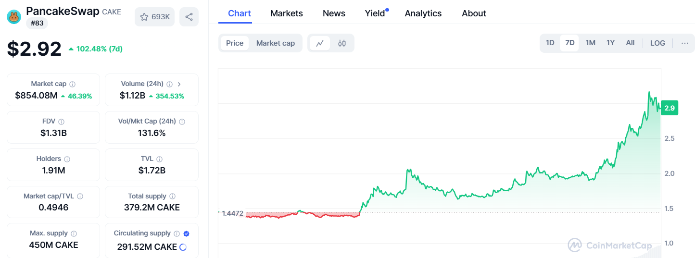Switch to line chart view icon
The image size is (695, 258).
320,43
